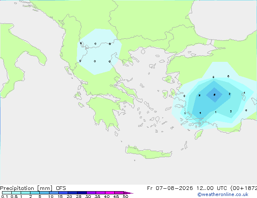Click the above-50 mm legend arrow tip
This screenshot has height=198, width=257.
point(128,193)
